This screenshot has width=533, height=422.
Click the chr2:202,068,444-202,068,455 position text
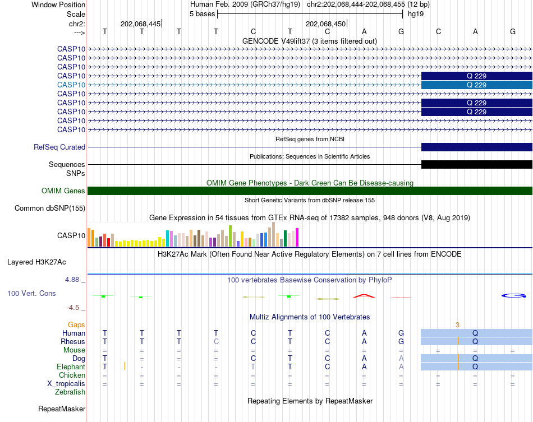pyautogui.click(x=356, y=4)
